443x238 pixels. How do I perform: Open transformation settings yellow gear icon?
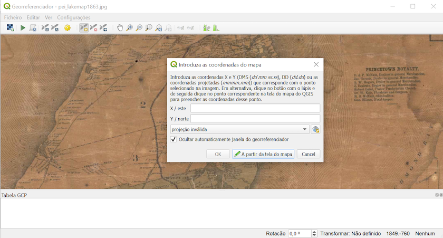(x=68, y=27)
